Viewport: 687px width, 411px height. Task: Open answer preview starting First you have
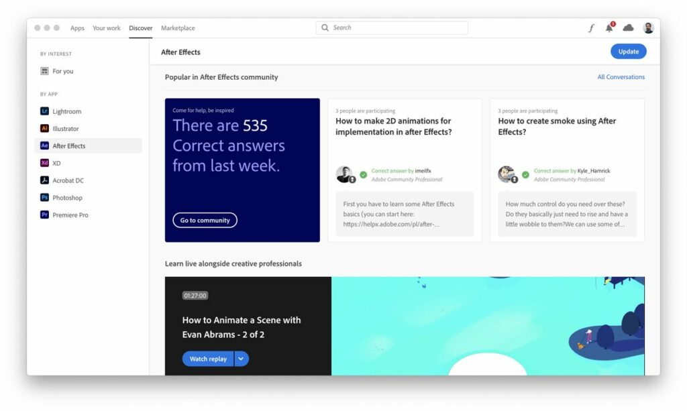(405, 214)
